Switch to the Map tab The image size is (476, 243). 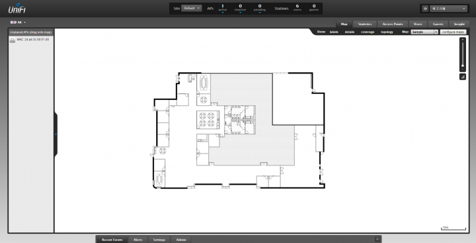(x=344, y=24)
